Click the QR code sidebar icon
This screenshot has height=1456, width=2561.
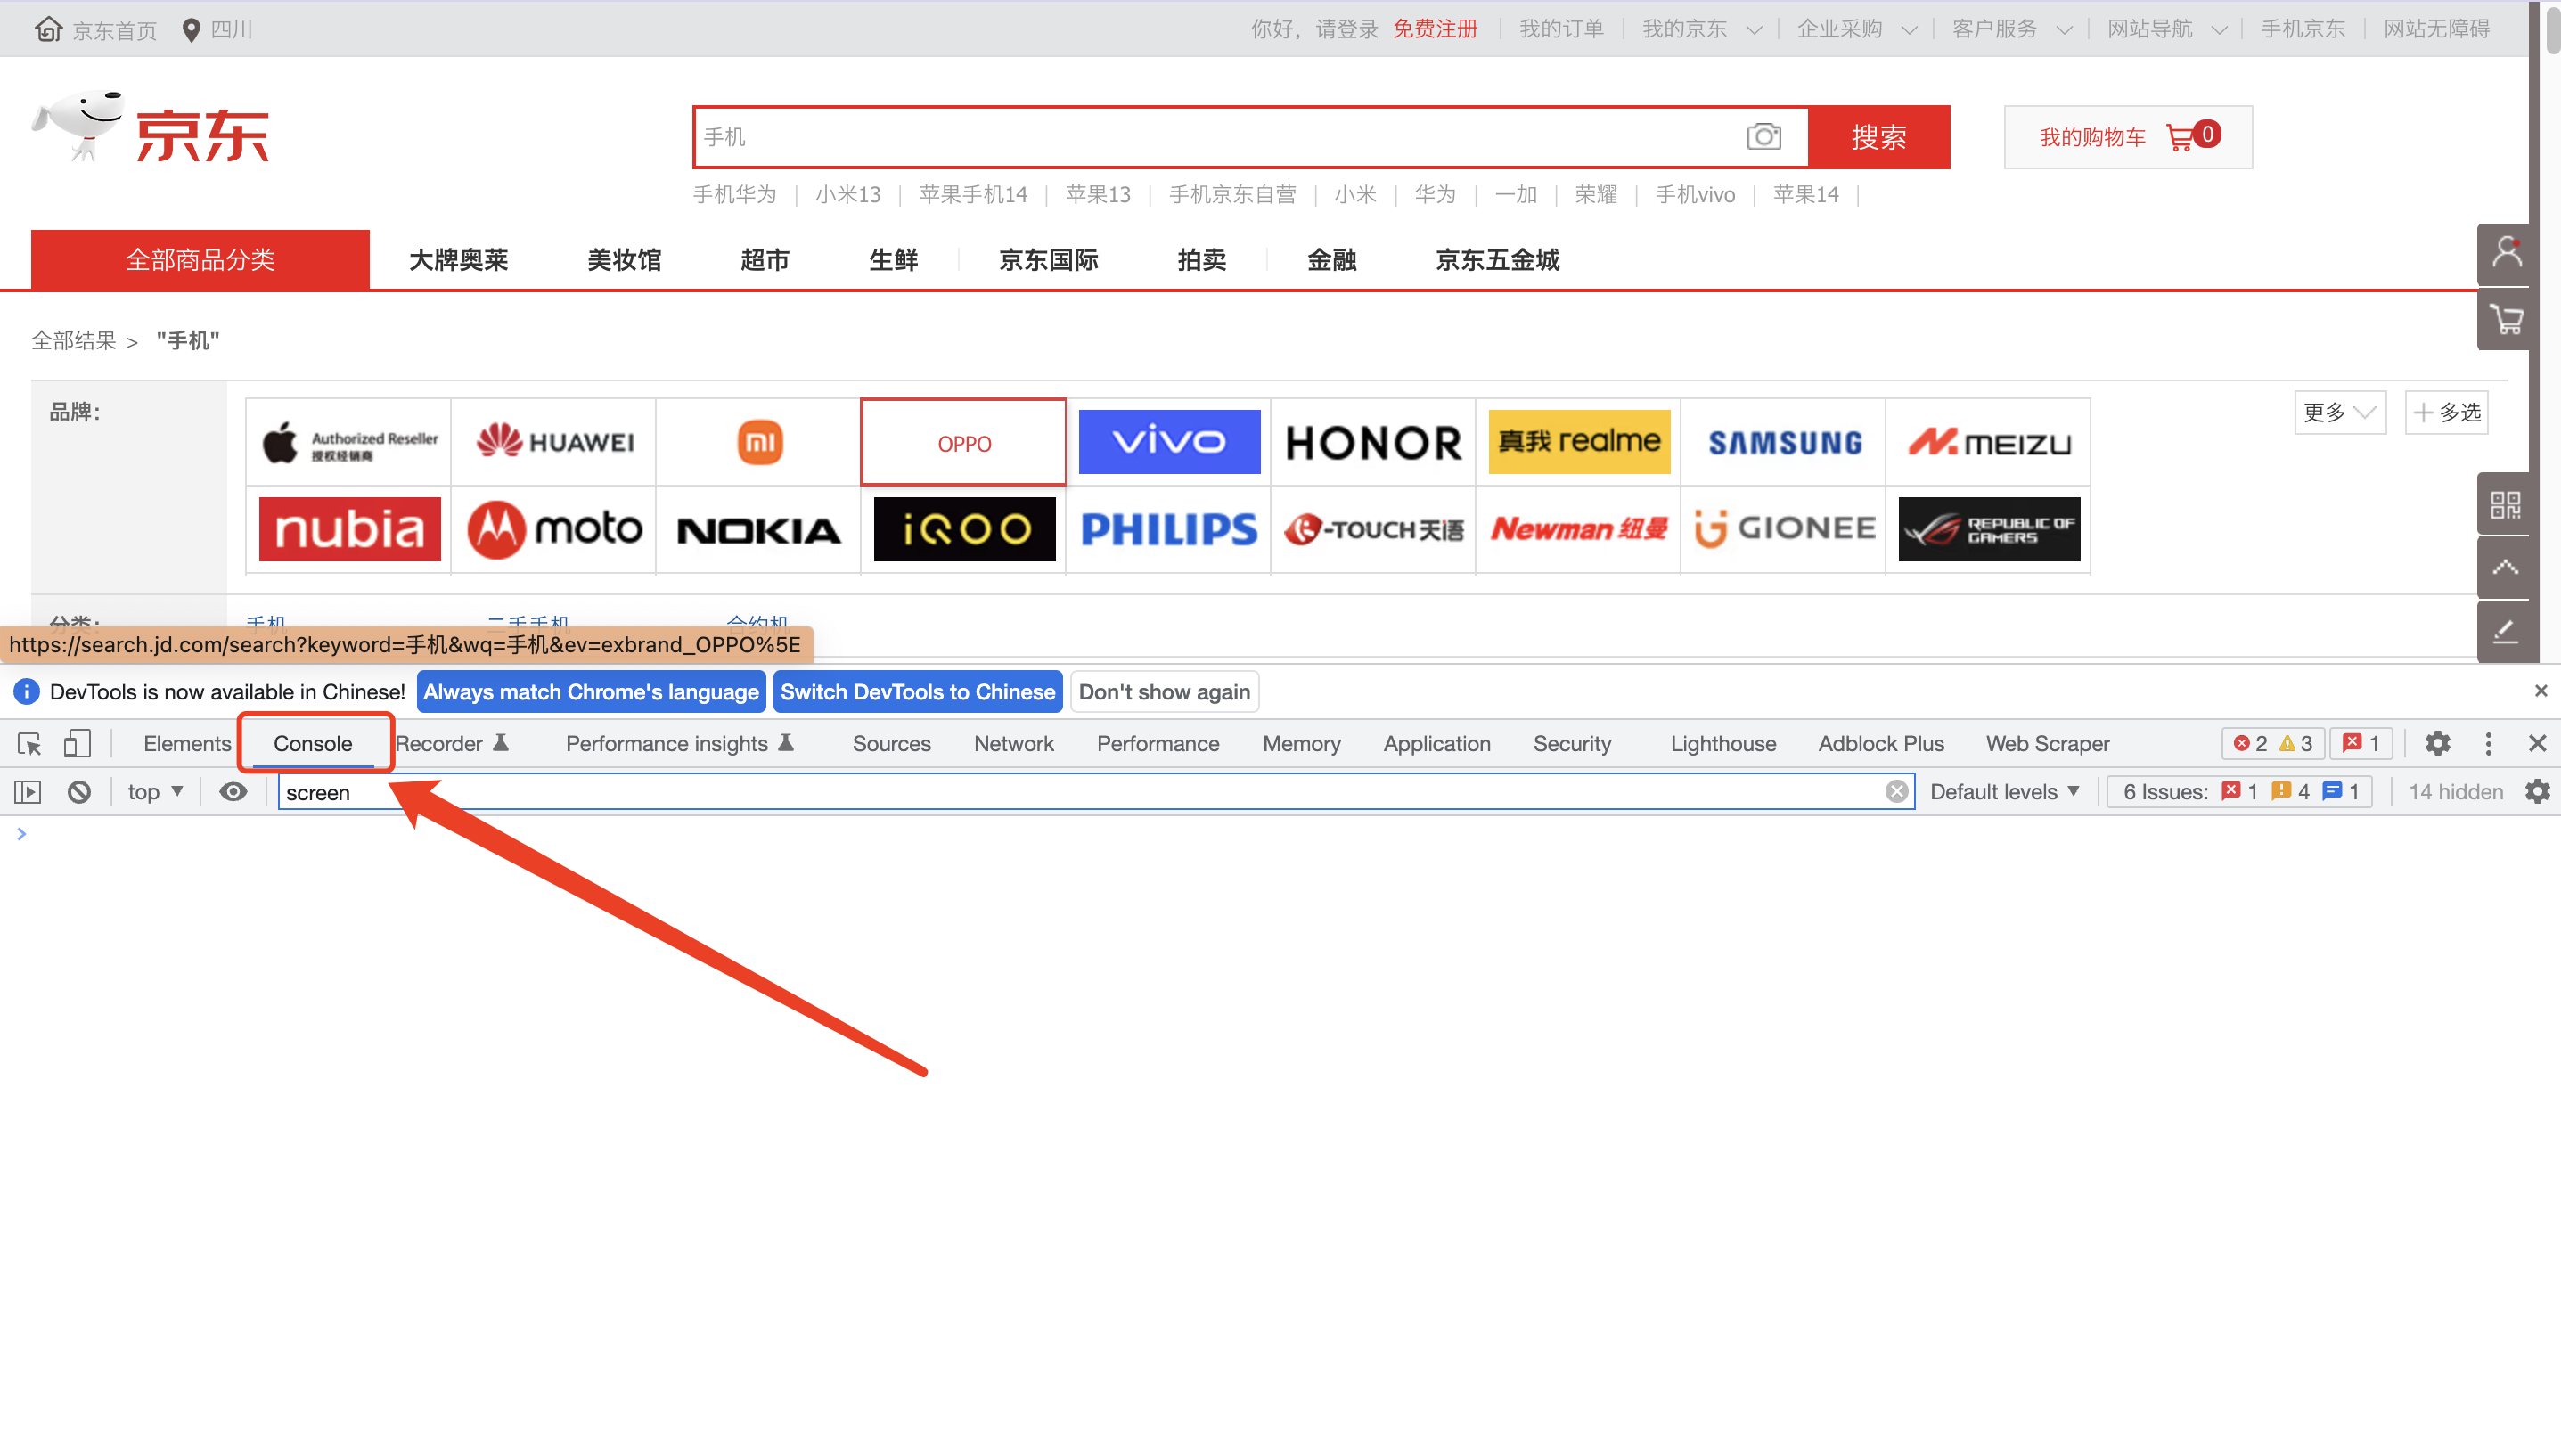tap(2506, 505)
